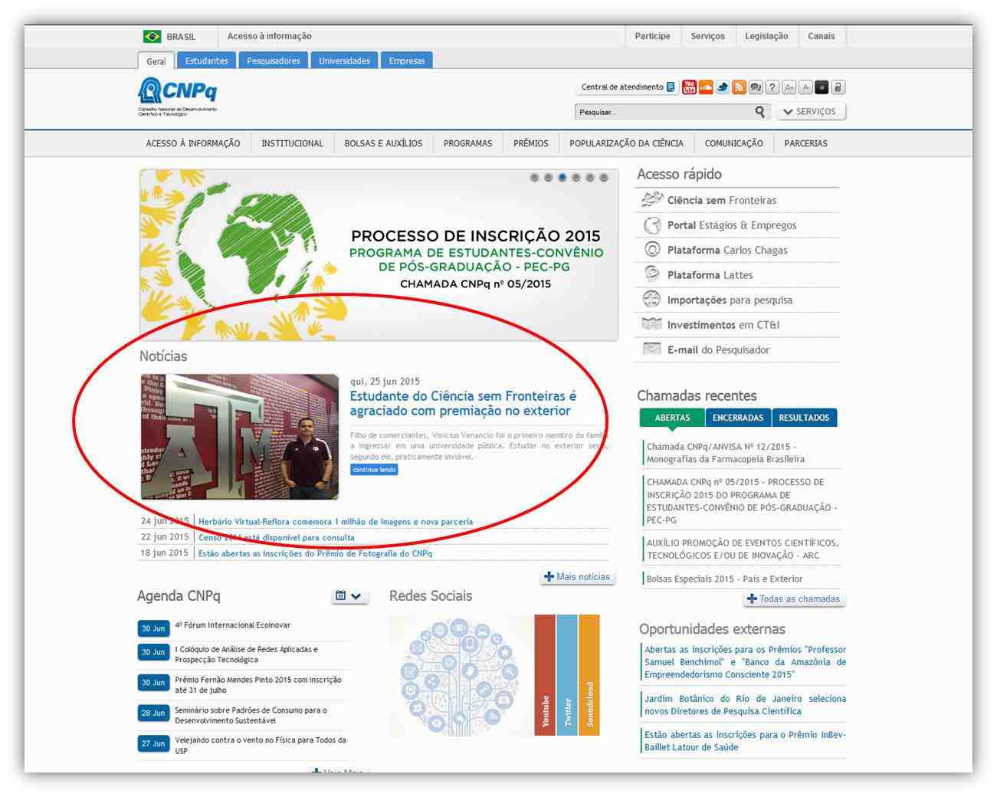Image resolution: width=997 pixels, height=797 pixels.
Task: Open the Twitter bird icon in header
Action: point(723,87)
